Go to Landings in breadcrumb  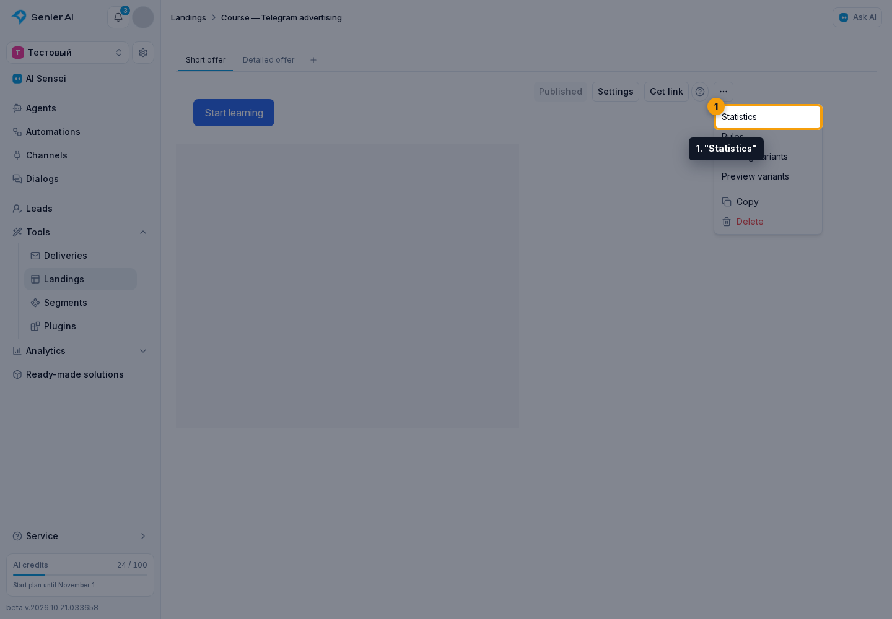point(188,17)
